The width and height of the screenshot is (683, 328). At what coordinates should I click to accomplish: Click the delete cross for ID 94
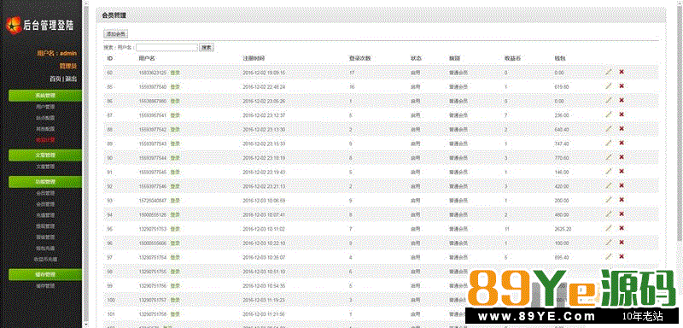click(x=622, y=214)
